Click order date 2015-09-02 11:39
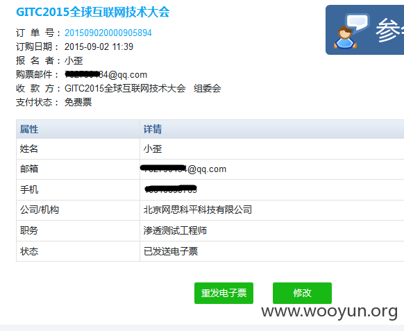This screenshot has height=331, width=404. (99, 47)
